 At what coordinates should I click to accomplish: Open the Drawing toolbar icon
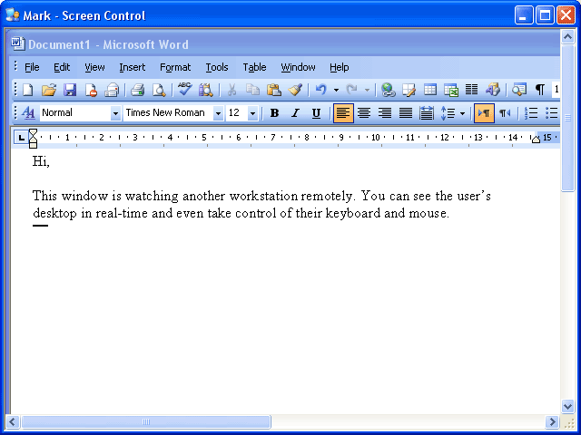coord(493,90)
